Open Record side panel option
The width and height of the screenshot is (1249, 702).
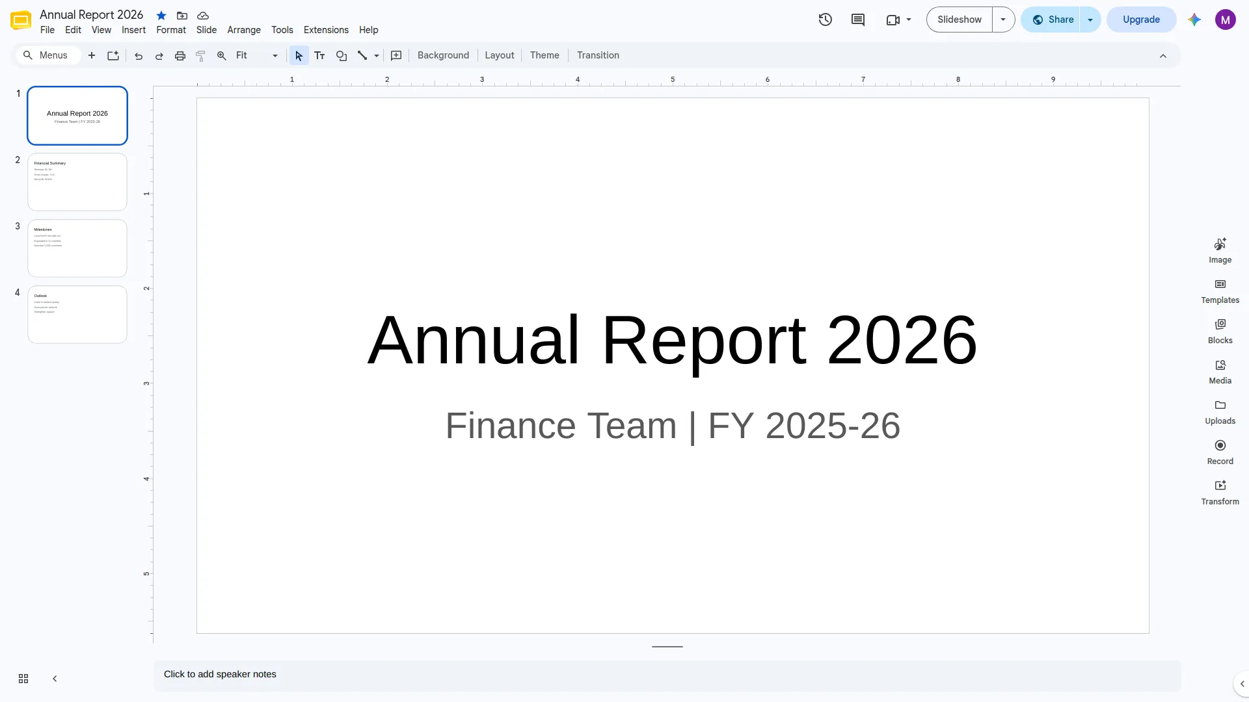1220,452
